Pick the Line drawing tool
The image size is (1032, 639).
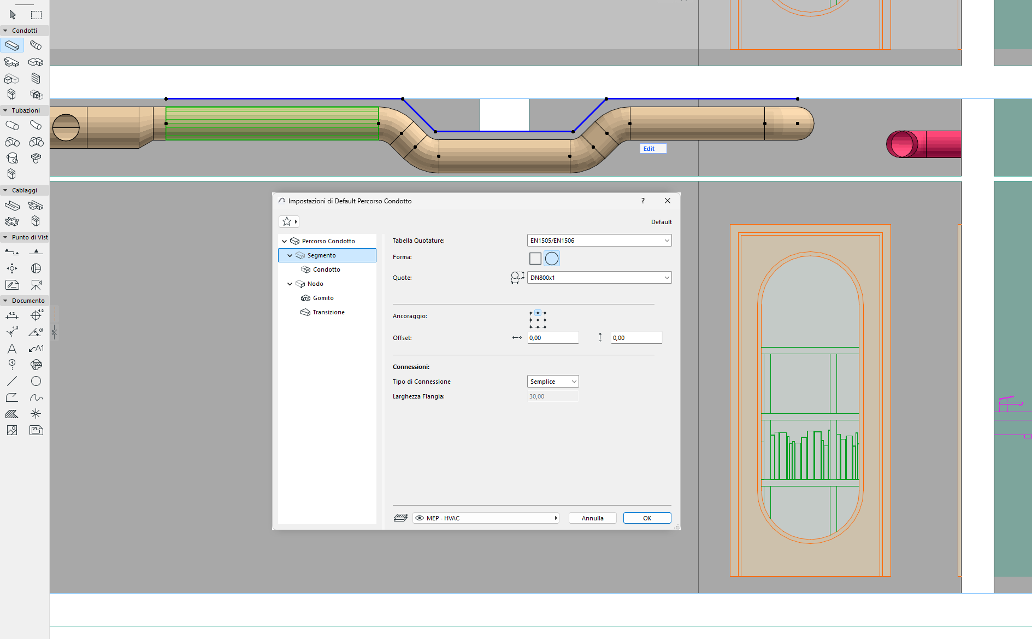pos(12,381)
